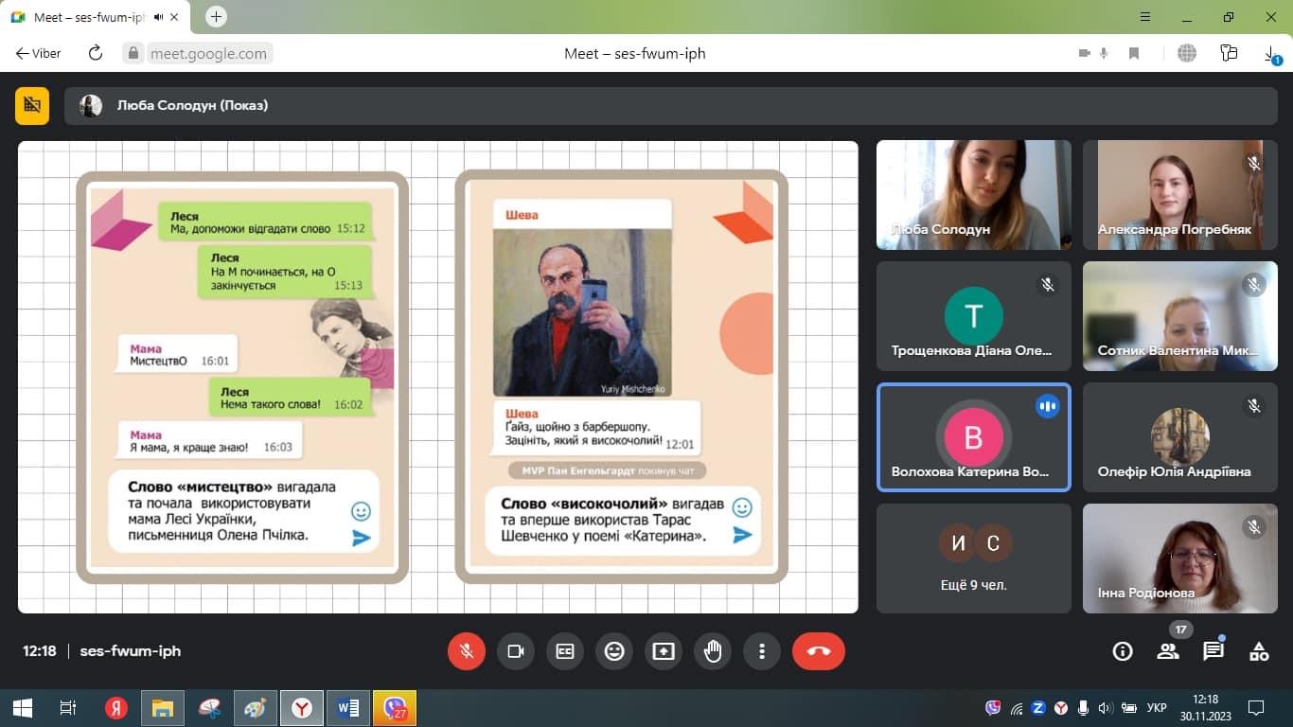Click the grey globe icon in toolbar
The height and width of the screenshot is (727, 1293).
point(1187,54)
